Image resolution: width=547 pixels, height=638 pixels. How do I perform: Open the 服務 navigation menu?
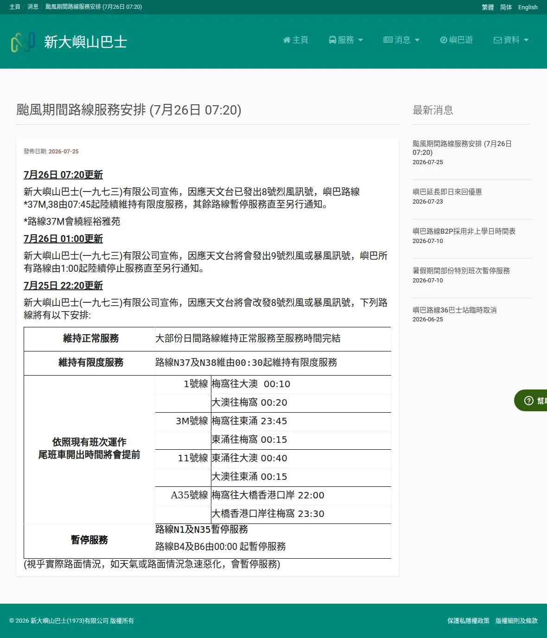tap(346, 40)
